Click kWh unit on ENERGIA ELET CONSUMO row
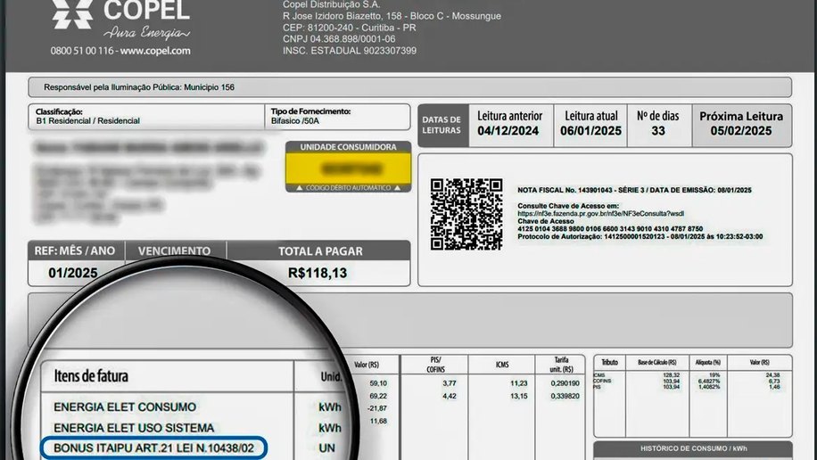817x460 pixels. (x=330, y=407)
